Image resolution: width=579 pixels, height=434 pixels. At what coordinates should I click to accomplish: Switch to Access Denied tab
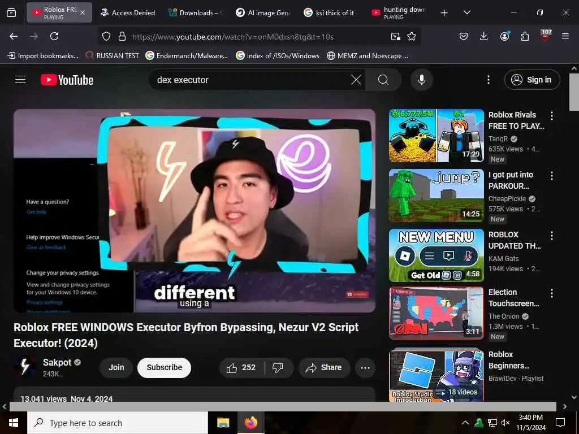[x=128, y=13]
